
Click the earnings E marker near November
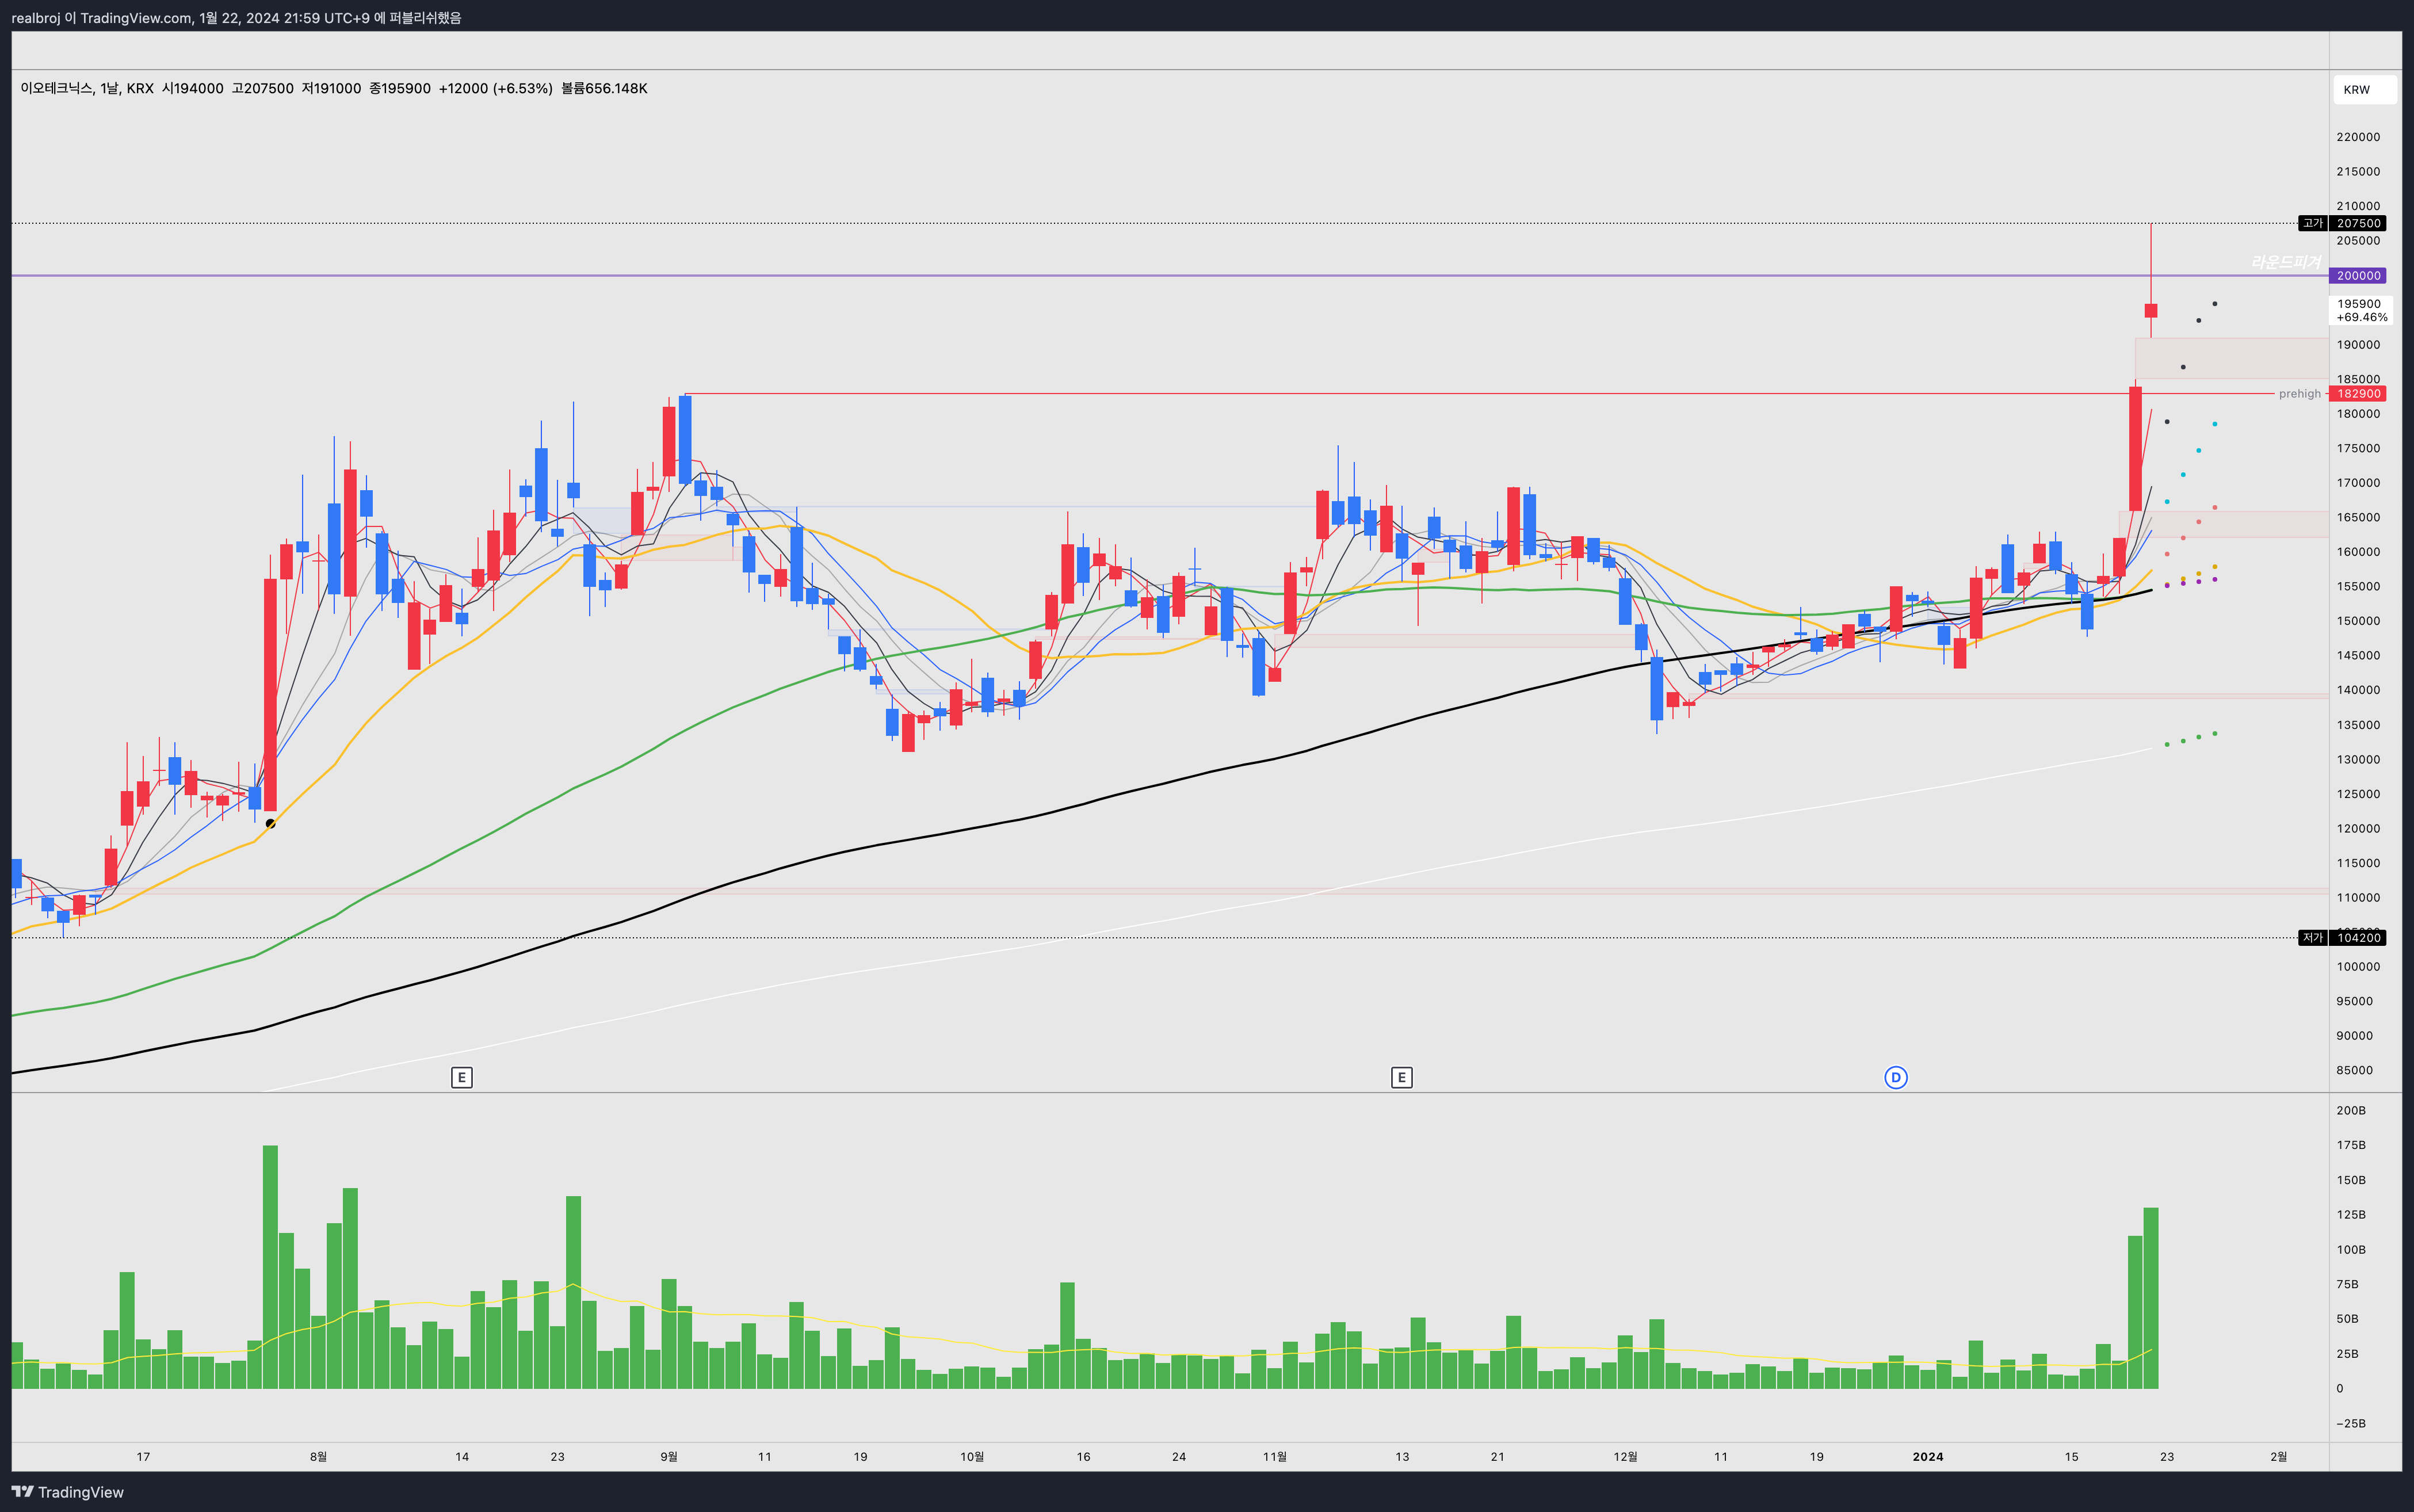pos(1401,1077)
